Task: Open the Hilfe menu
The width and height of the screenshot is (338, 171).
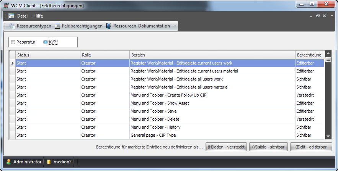Action: [38, 16]
